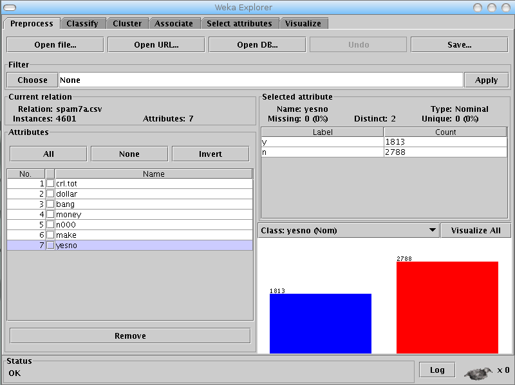Check the yesno attribute checkbox
Screen dimensions: 515x385
point(50,245)
